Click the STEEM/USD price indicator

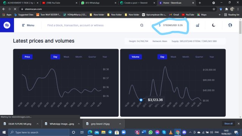click(171, 25)
